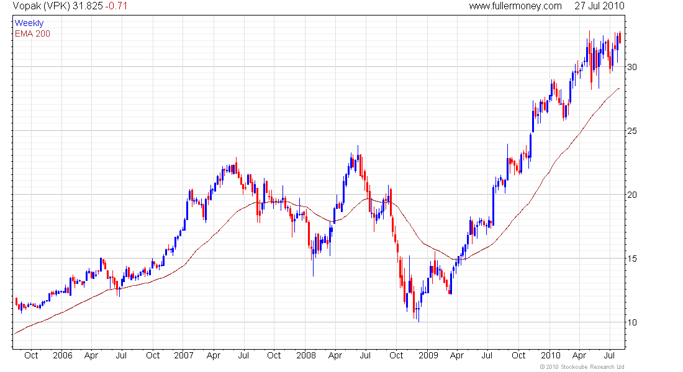Click the 15 price axis label
This screenshot has width=683, height=372.
pyautogui.click(x=631, y=259)
